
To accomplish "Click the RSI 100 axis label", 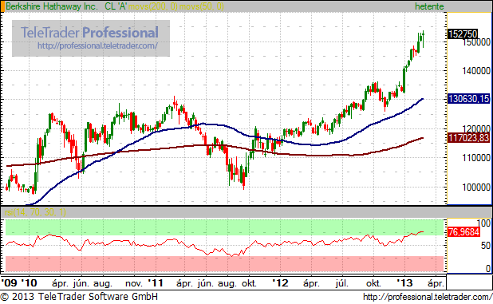I will tap(483, 223).
